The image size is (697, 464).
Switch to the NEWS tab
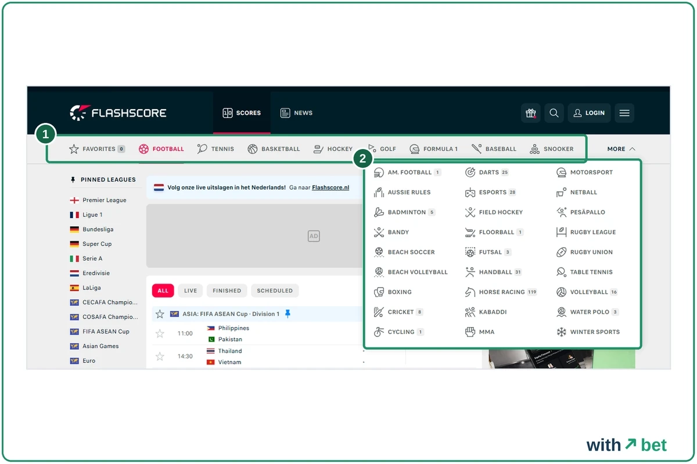point(296,113)
